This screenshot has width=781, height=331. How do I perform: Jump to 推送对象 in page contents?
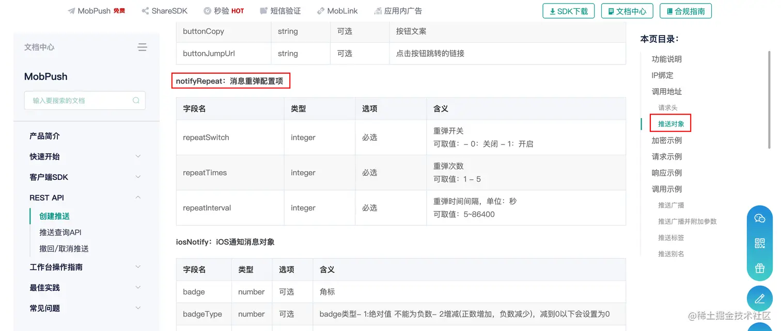tap(670, 124)
